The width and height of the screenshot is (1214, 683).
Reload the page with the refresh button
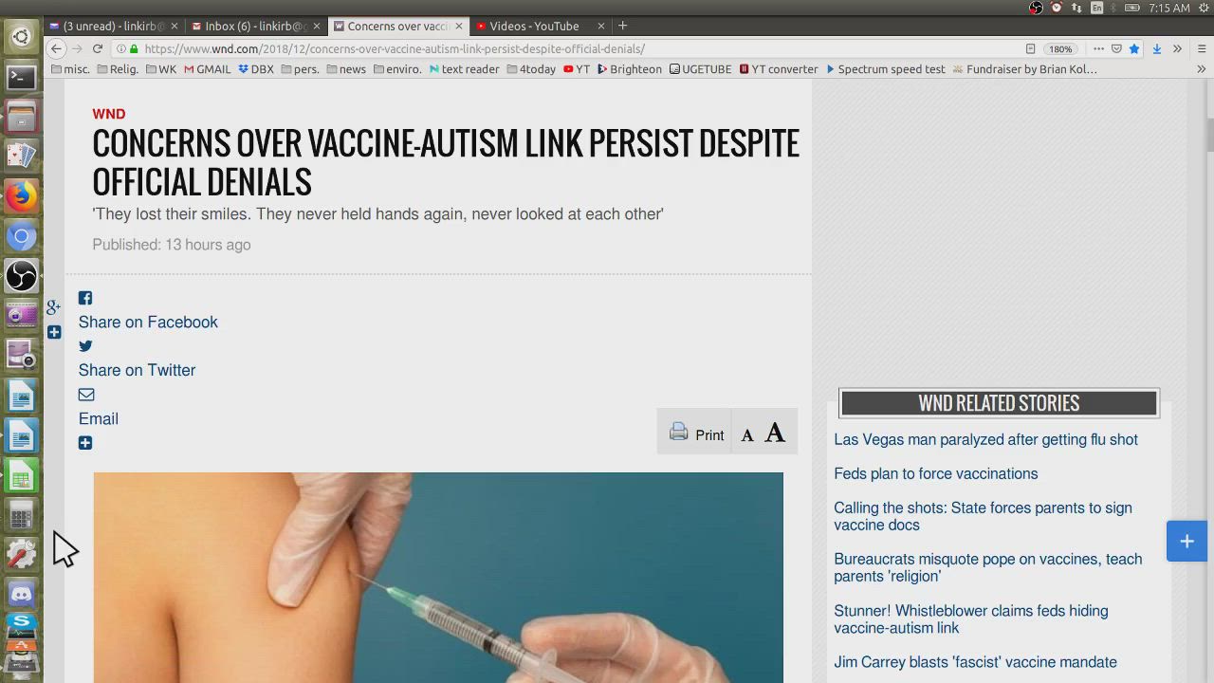tap(97, 48)
